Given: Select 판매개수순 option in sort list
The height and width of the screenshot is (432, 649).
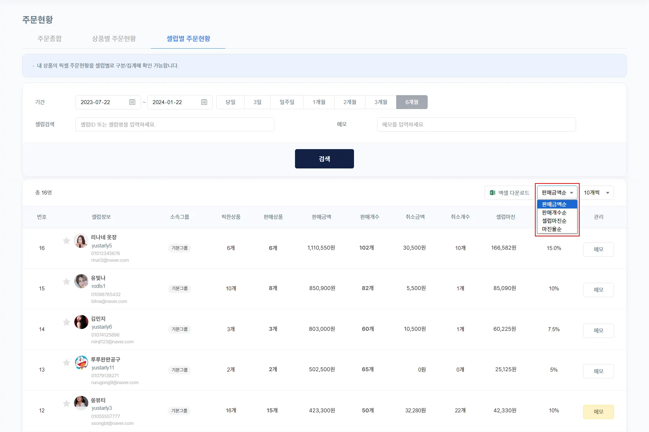Looking at the screenshot, I should pyautogui.click(x=557, y=212).
